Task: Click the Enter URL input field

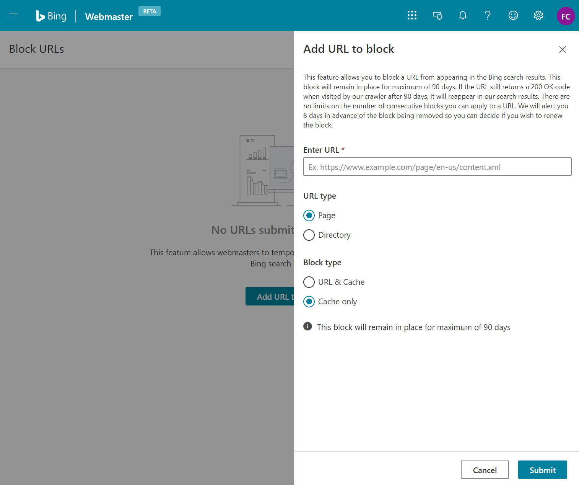Action: coord(437,167)
